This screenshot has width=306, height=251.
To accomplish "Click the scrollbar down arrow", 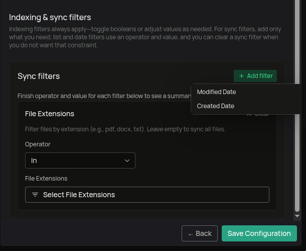I will [x=297, y=216].
